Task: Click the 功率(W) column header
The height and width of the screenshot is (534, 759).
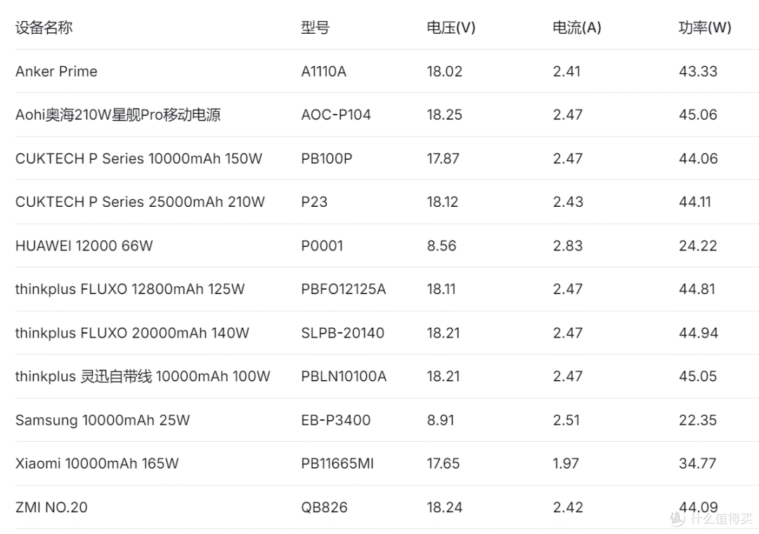Action: point(705,27)
